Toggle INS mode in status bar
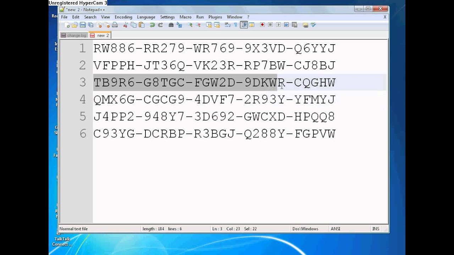This screenshot has height=255, width=454. point(376,229)
